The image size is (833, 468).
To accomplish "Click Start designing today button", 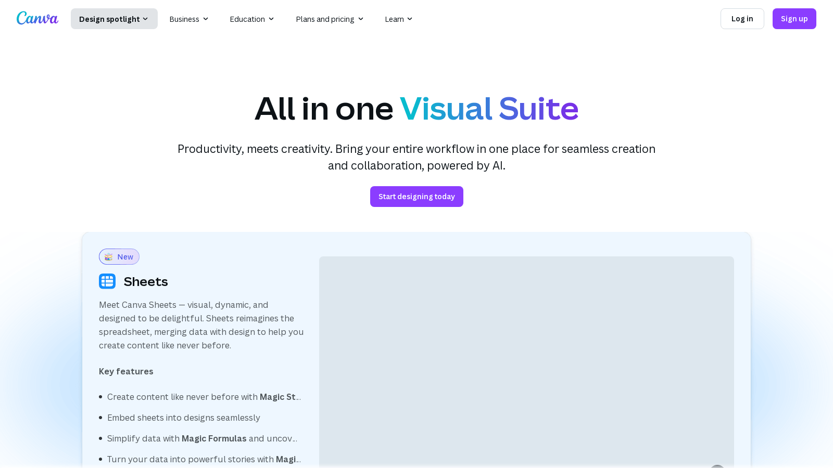I will pos(416,197).
